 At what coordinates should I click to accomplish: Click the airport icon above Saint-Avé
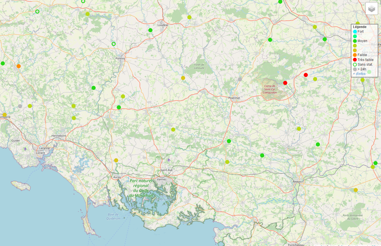tap(169, 160)
